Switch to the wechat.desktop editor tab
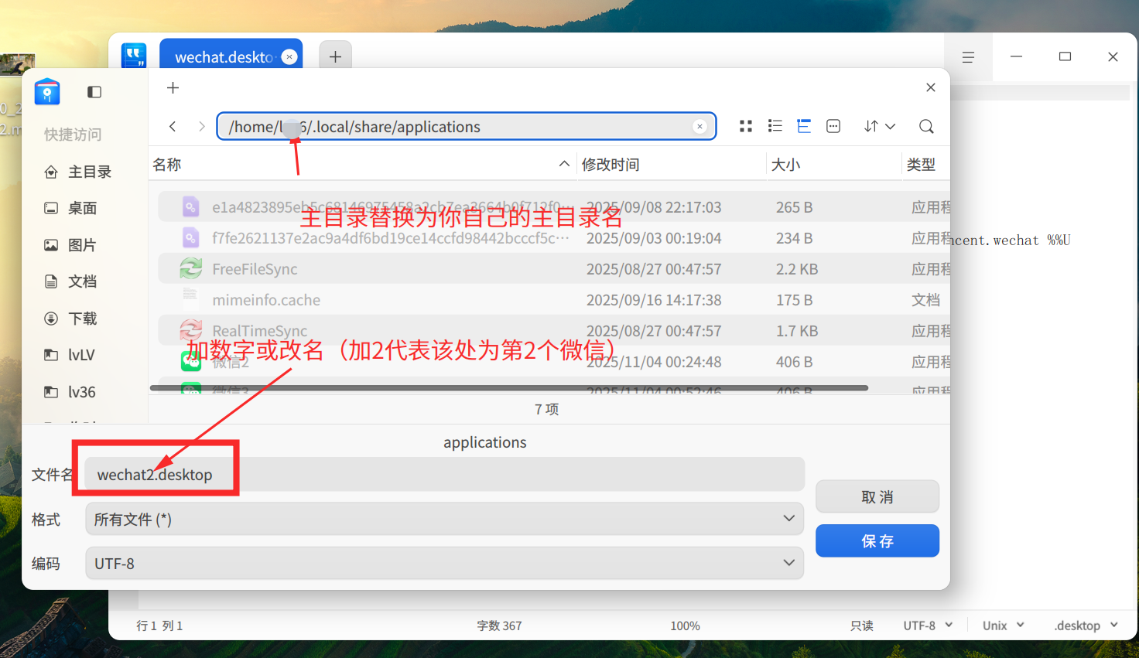The image size is (1139, 658). tap(231, 56)
